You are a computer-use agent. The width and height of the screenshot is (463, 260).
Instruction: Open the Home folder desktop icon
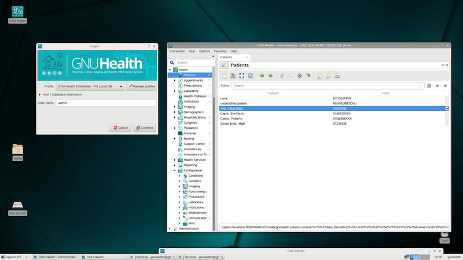(x=17, y=152)
